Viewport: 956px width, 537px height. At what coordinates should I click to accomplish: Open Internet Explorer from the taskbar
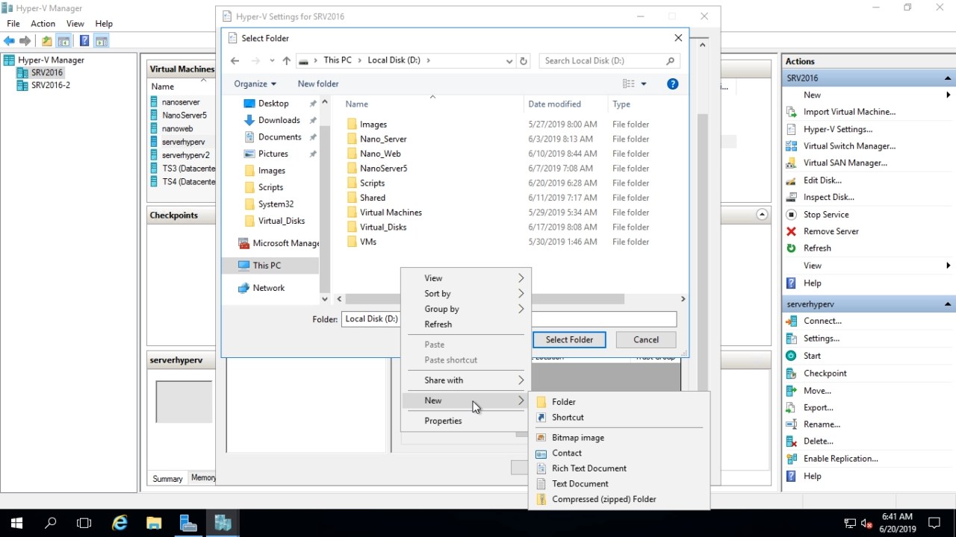point(119,523)
